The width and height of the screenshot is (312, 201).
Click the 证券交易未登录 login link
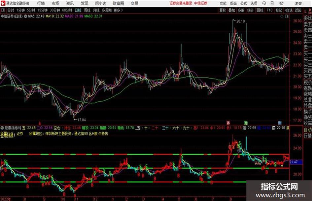[x=181, y=3]
